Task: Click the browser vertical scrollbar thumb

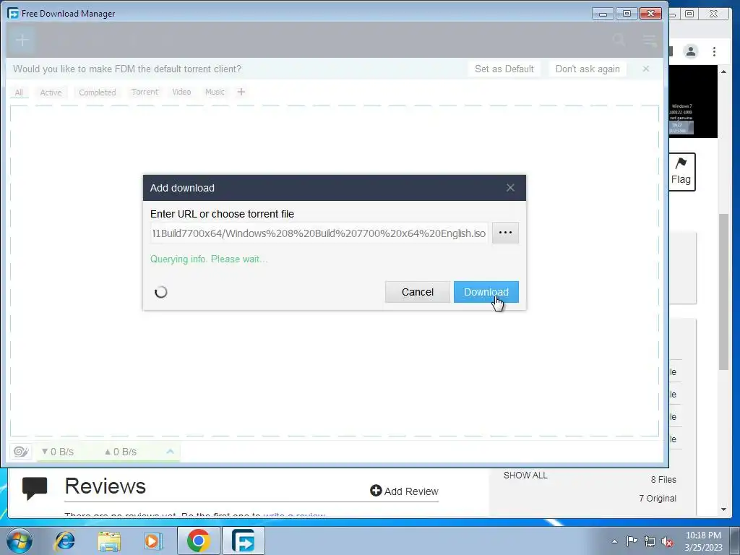Action: tap(723, 292)
